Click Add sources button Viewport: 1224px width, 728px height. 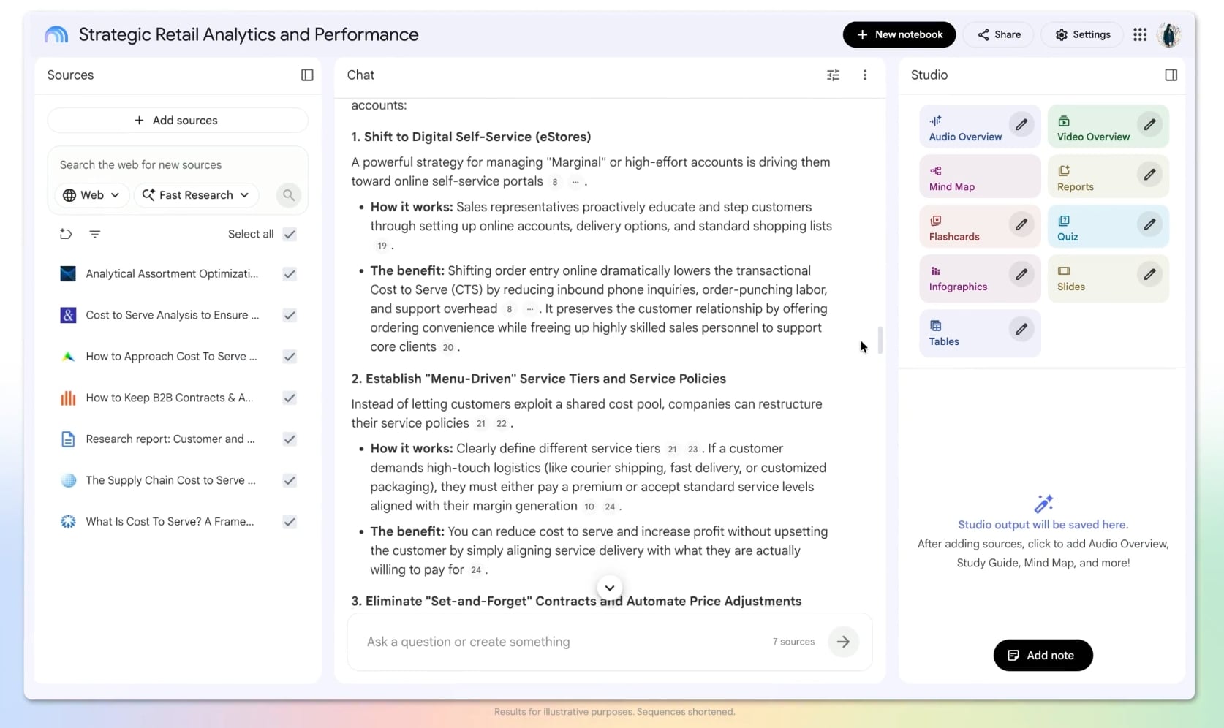click(178, 121)
